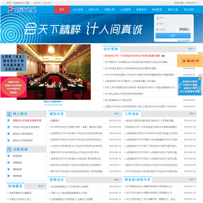Open the 温馨提示 notice dated 2019-07-02
Image resolution: width=203 pixels, height=203 pixels.
[x=55, y=121]
